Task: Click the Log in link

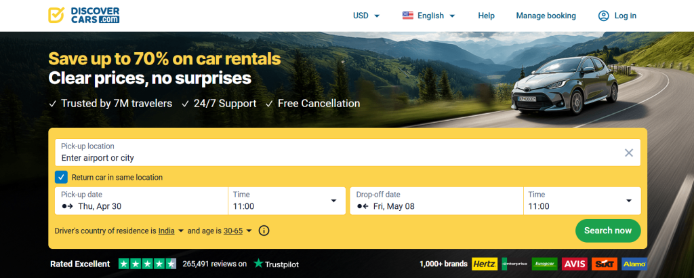Action: pyautogui.click(x=625, y=16)
